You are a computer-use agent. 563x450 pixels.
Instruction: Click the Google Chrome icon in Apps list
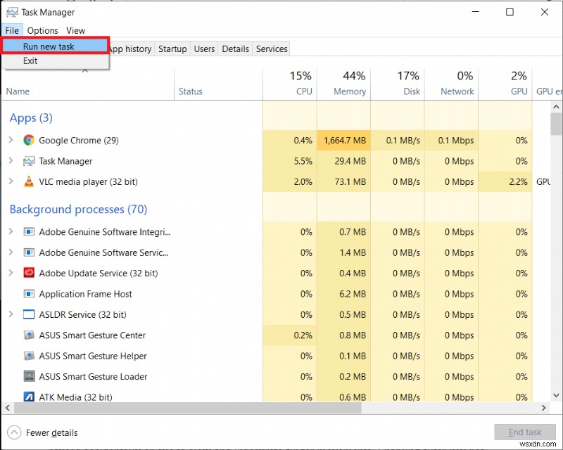click(28, 140)
